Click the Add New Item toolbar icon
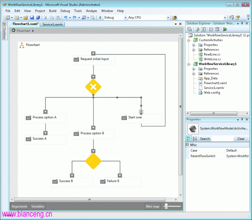Viewport: 252px width, 220px height. pyautogui.click(x=16, y=17)
